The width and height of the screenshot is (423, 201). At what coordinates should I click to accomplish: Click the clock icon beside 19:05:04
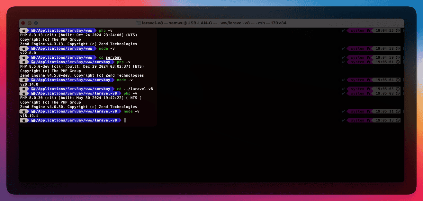(398, 80)
